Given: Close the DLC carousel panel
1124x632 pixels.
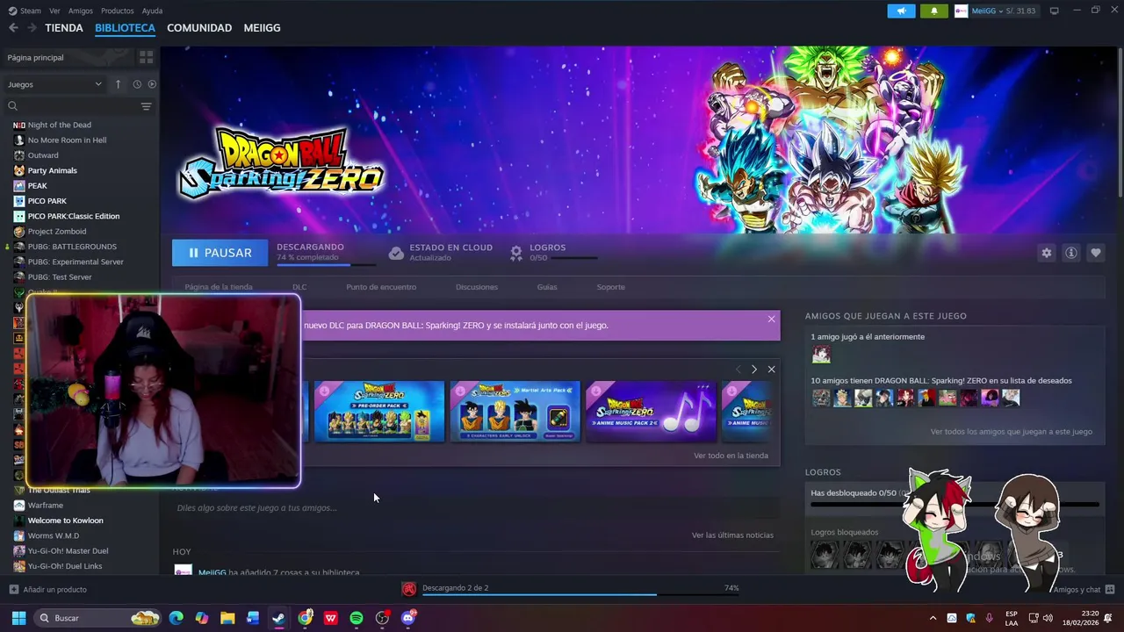Looking at the screenshot, I should [771, 370].
